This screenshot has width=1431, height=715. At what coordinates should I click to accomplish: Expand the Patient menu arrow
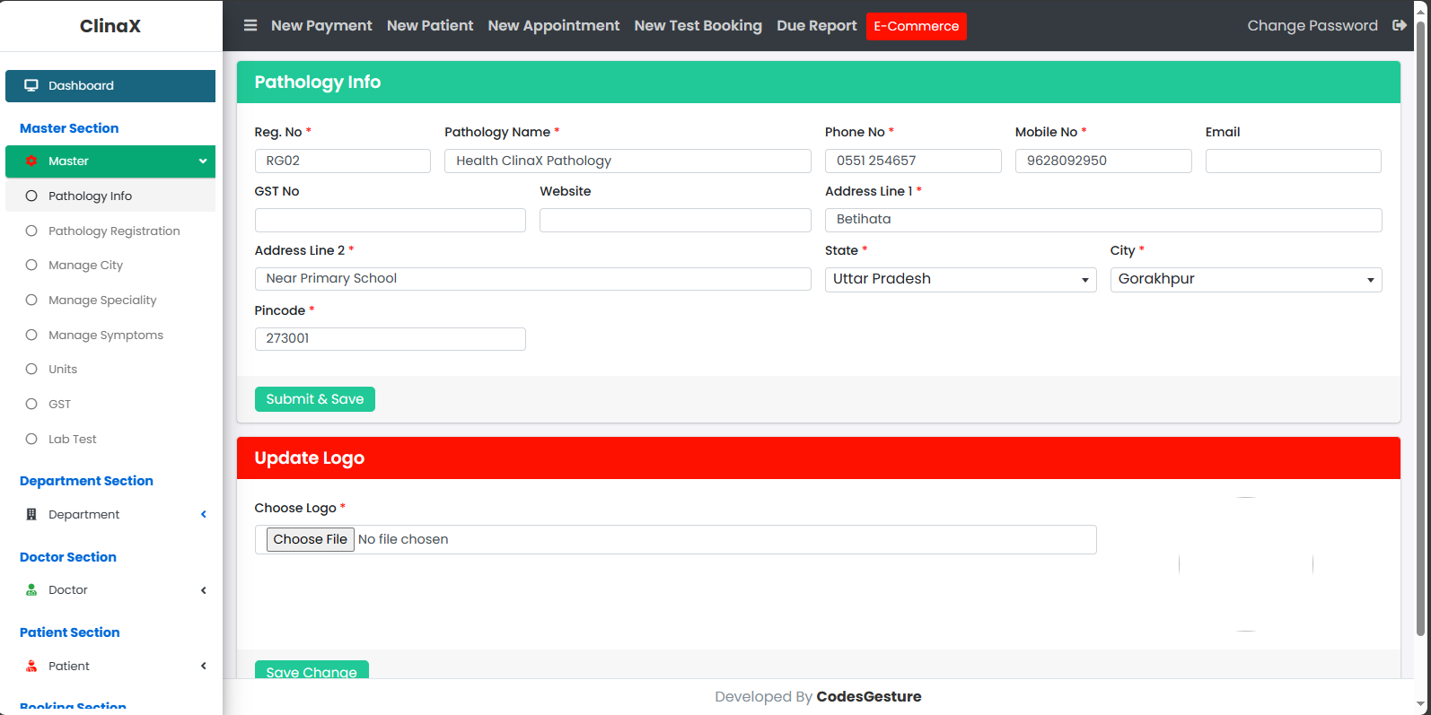pos(204,667)
